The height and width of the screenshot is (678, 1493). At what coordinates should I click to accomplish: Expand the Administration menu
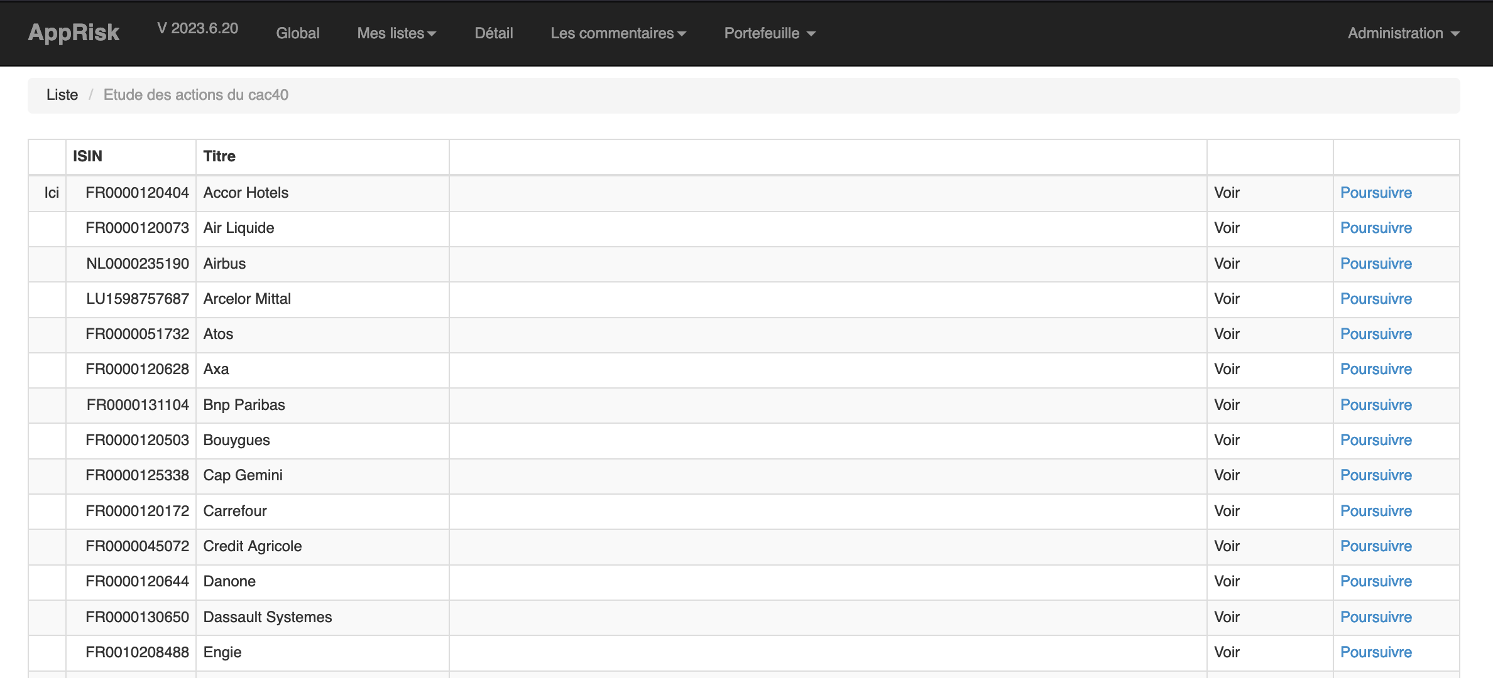(x=1403, y=33)
